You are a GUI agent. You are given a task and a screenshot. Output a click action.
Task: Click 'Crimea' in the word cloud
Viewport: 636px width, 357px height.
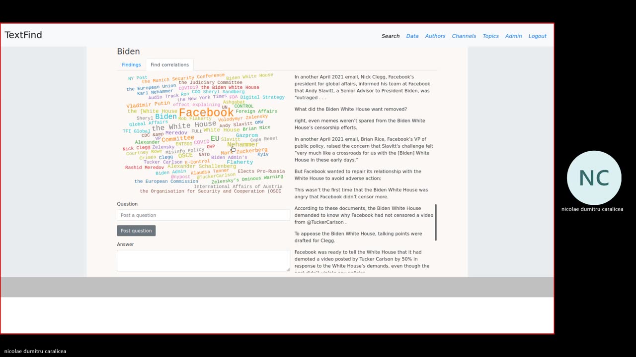click(148, 158)
